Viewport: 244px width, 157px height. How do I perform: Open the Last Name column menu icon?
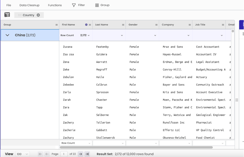pyautogui.click(x=123, y=24)
